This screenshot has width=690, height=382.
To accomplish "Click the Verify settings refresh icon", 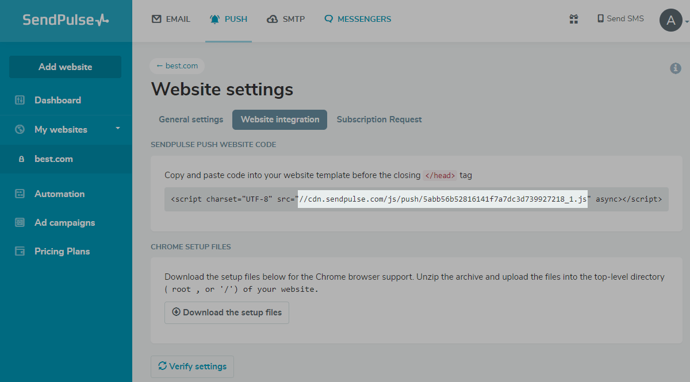I will (x=163, y=366).
